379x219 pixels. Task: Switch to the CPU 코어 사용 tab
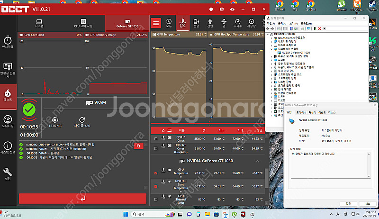[83, 23]
